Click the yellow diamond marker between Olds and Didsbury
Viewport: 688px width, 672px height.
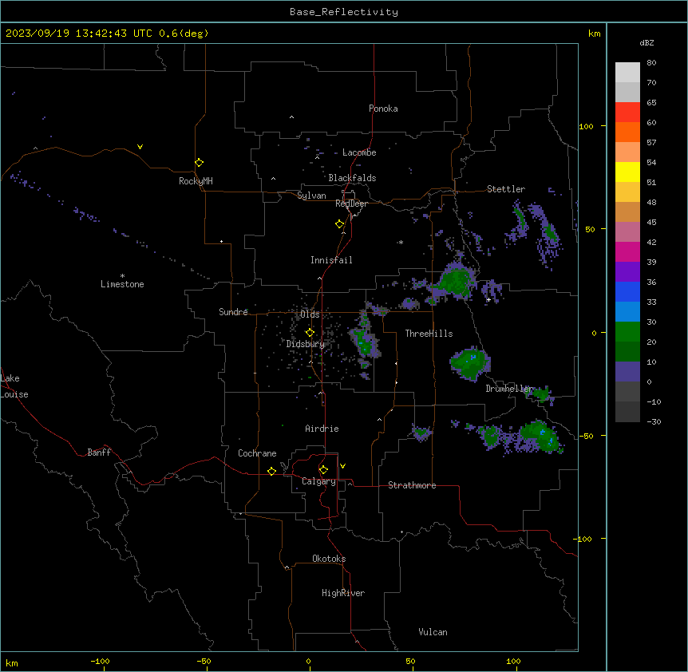tap(310, 333)
